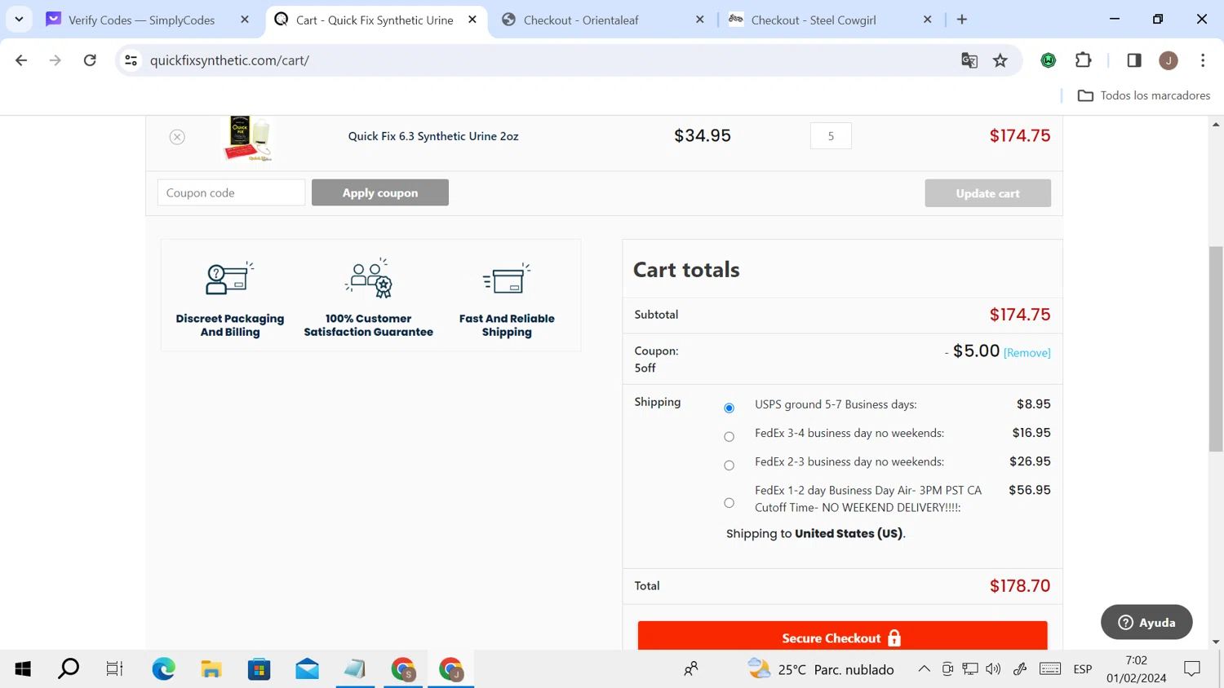Close the Checkout - Steel Cowgirl tab
Screen dimensions: 1224x688
click(927, 20)
